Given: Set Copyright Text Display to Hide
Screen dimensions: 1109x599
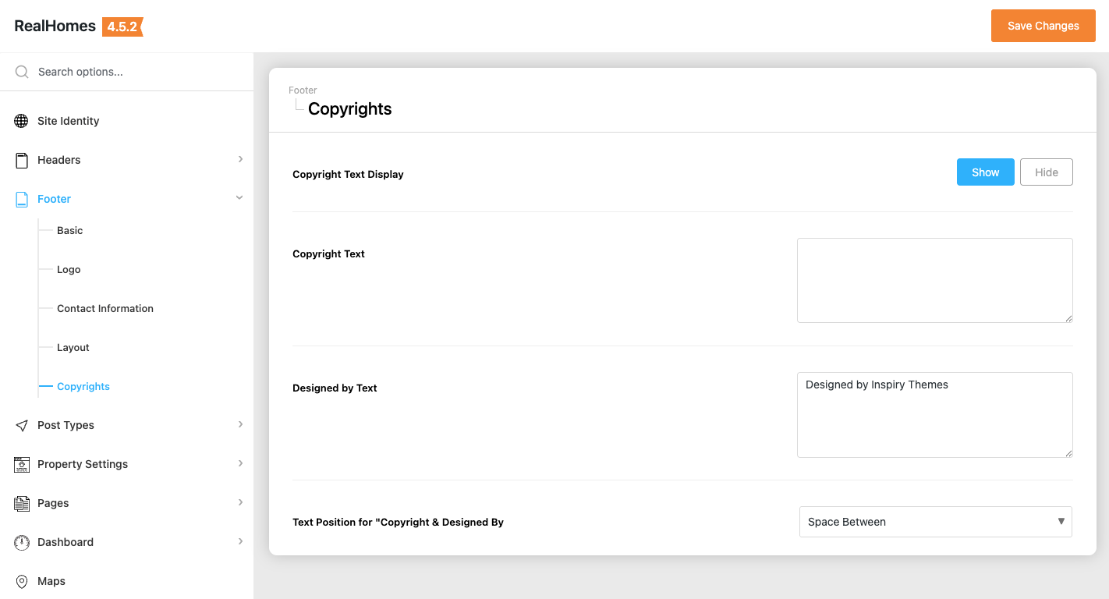Looking at the screenshot, I should click(1046, 172).
